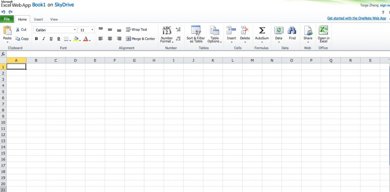The width and height of the screenshot is (390, 192).
Task: Increase decimal places
Action: [178, 29]
